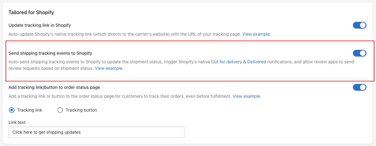Focus the Link text input field

coord(97,132)
